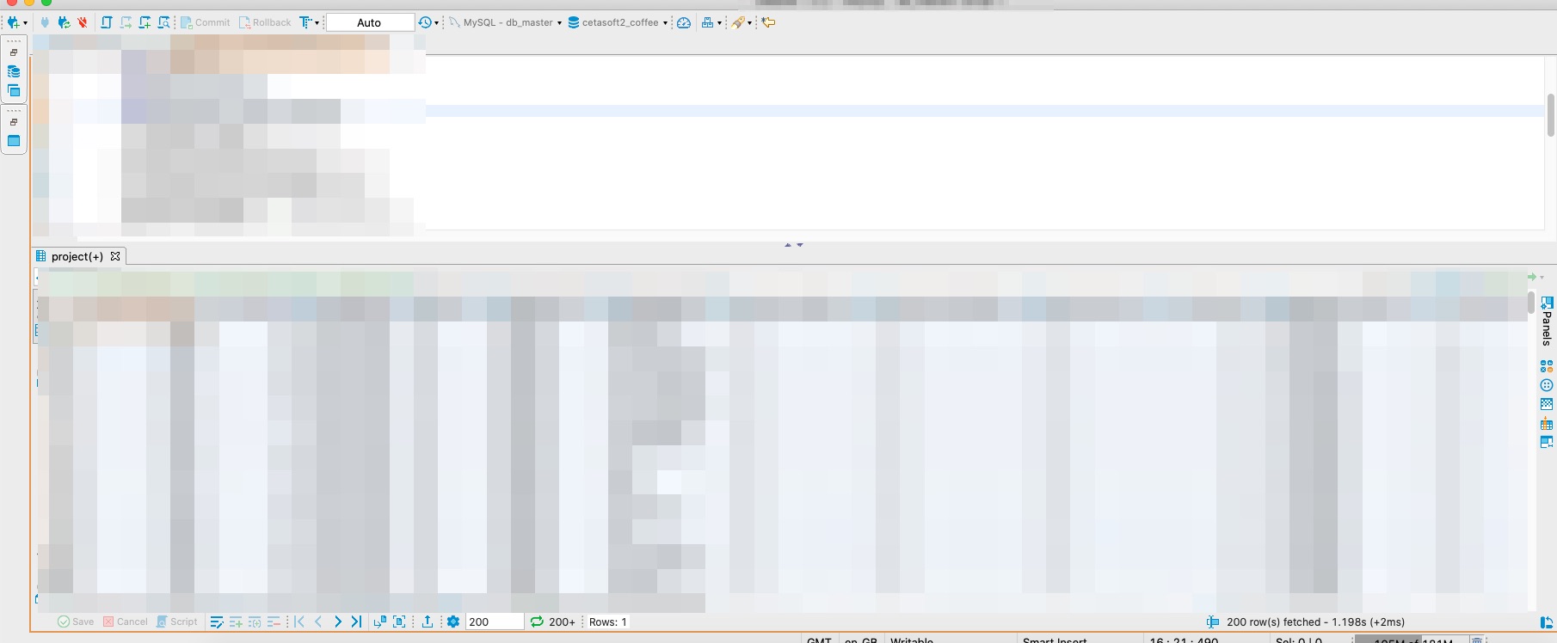Toggle the Panels side button
This screenshot has height=643, width=1557.
[x=1547, y=321]
